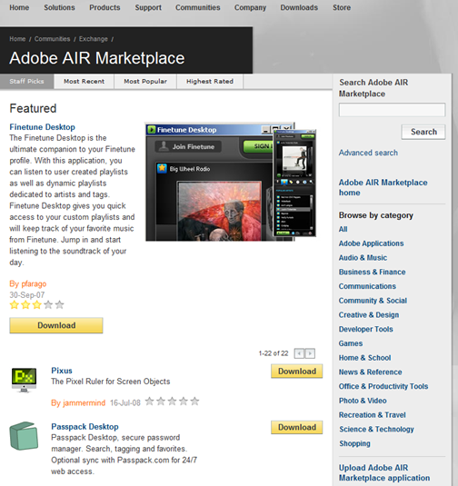
Task: Go to Adobe AIR Marketplace home
Action: coord(383,187)
